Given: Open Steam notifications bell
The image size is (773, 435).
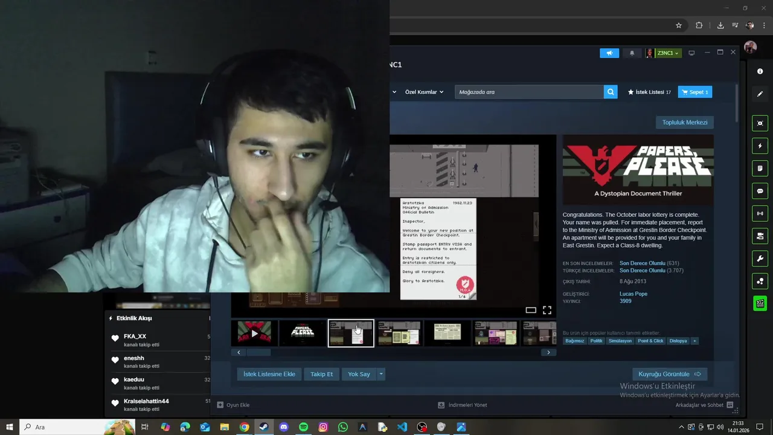Looking at the screenshot, I should [x=632, y=53].
